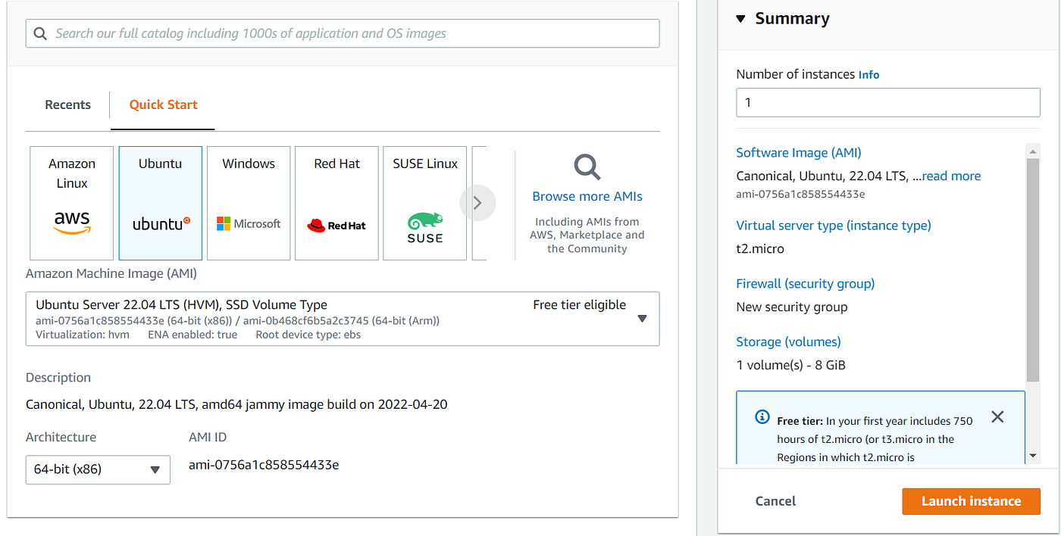Pick the Red Hat operating system
The image size is (1061, 536).
(x=336, y=202)
